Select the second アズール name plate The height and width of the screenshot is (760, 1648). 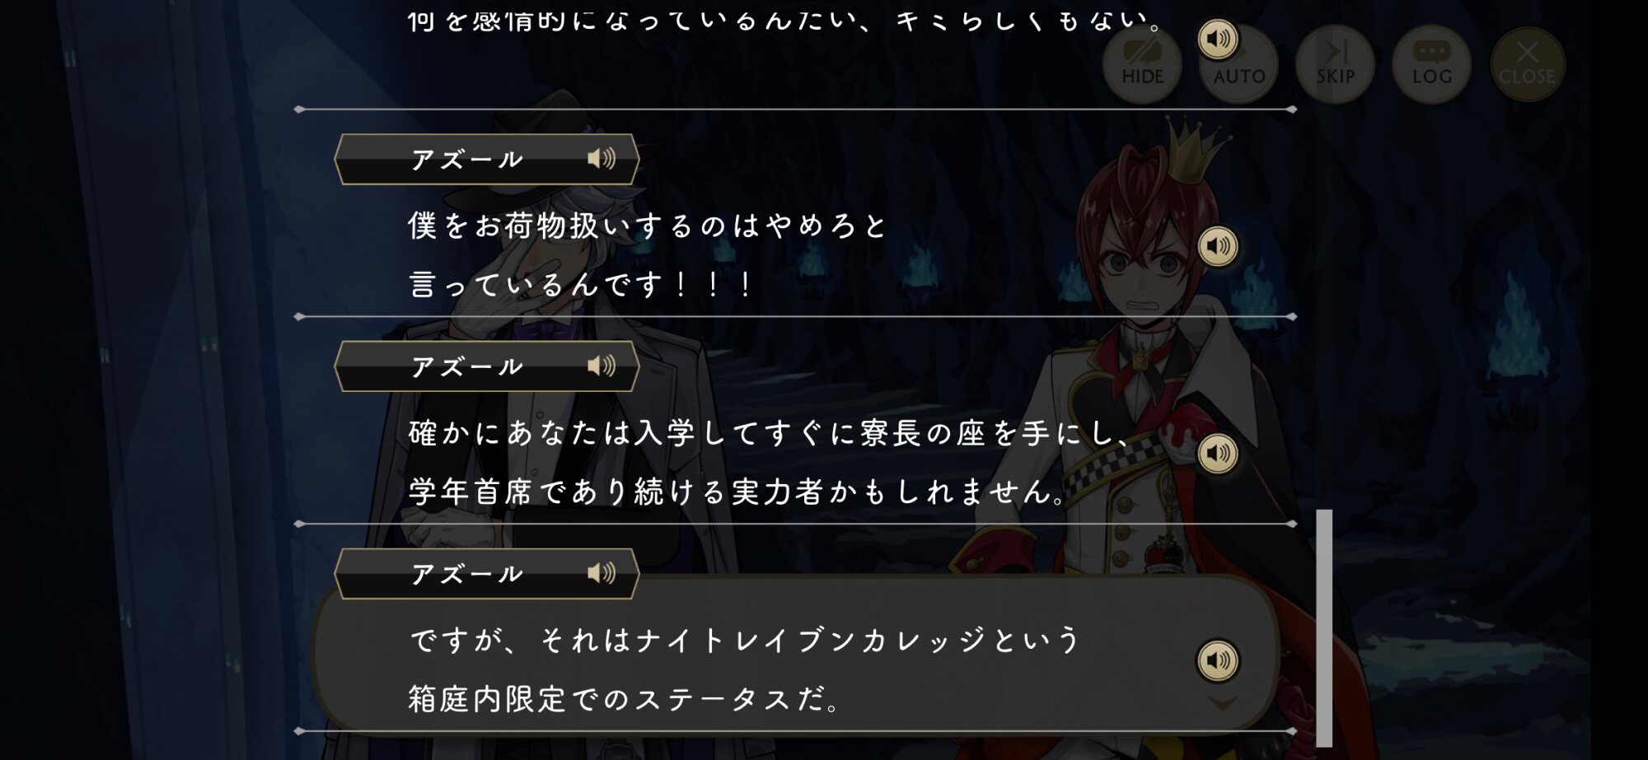[487, 366]
